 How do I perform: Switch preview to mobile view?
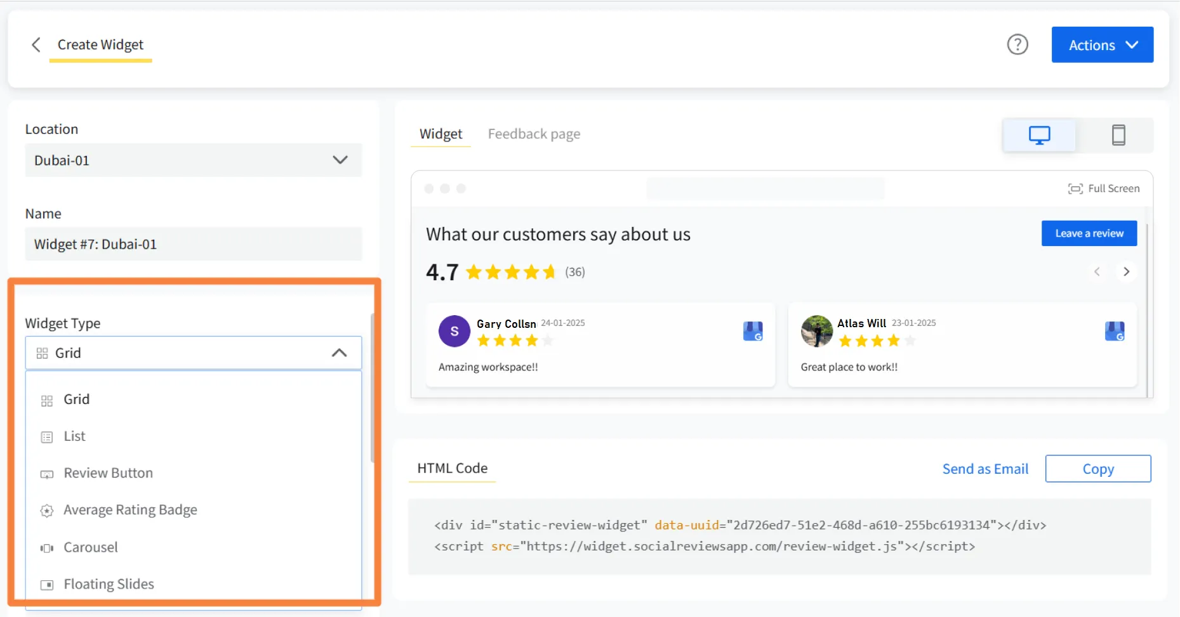1118,134
